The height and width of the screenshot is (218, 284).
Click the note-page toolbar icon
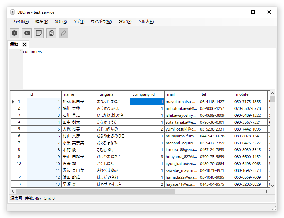click(x=39, y=33)
